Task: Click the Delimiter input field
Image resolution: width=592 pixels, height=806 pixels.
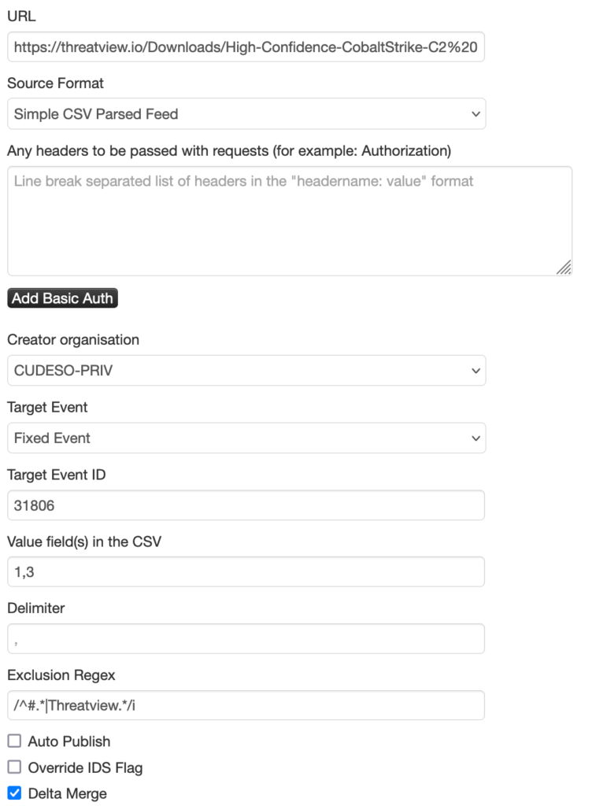Action: click(x=246, y=638)
